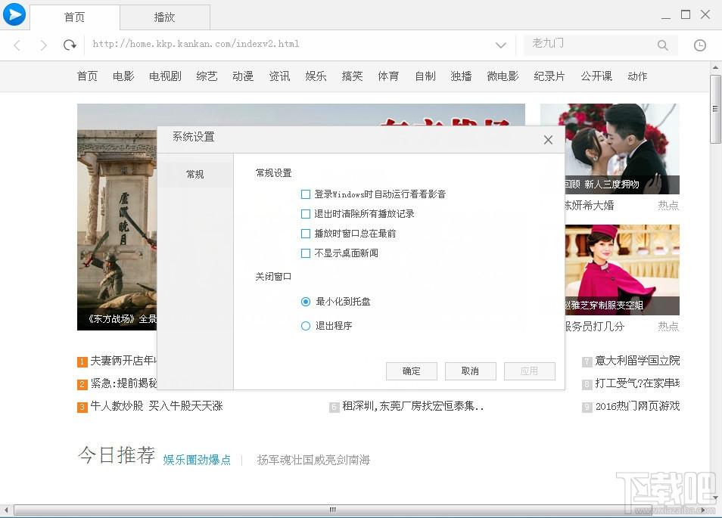This screenshot has width=722, height=518.
Task: Focus the 老九门 search box
Action: point(592,44)
